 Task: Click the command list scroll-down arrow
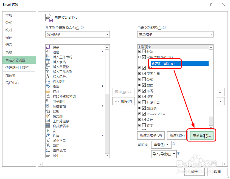coord(107,155)
